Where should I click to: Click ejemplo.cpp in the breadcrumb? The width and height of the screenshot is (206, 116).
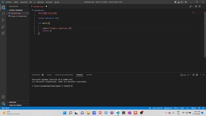pyautogui.click(x=39, y=10)
